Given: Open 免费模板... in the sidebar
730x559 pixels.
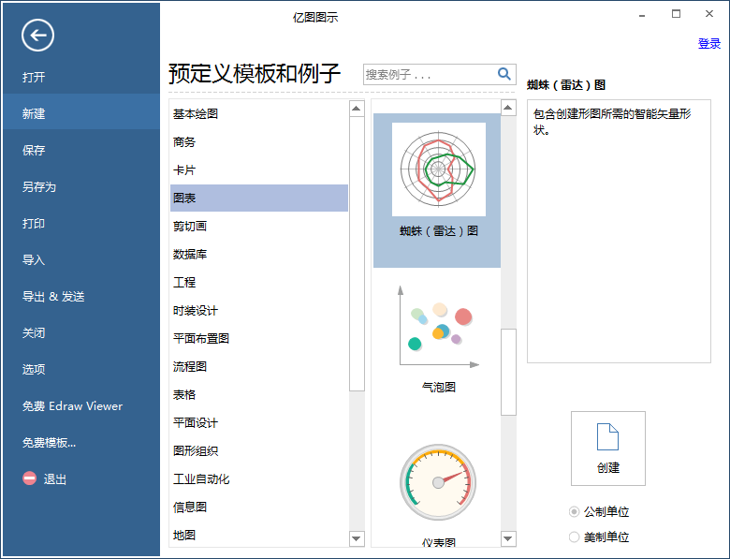Looking at the screenshot, I should 49,443.
